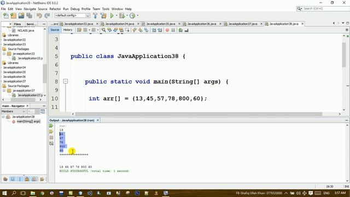Toggle Navigator fully qualified names filter icon
The width and height of the screenshot is (350, 197).
click(x=42, y=179)
